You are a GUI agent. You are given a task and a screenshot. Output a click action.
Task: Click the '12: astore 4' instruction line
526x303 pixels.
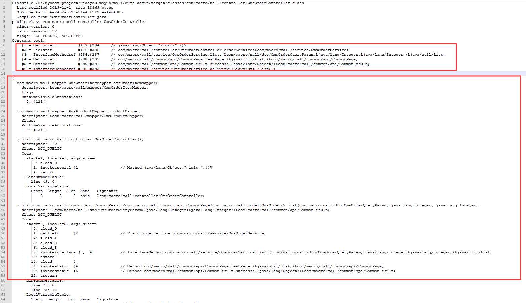click(x=53, y=257)
